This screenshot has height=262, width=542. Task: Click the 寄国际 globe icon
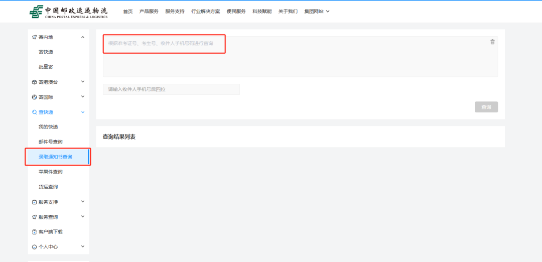[x=34, y=97]
